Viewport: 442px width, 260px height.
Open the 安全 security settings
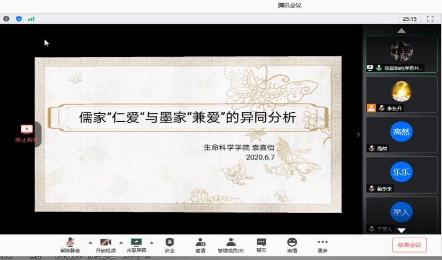(x=169, y=245)
